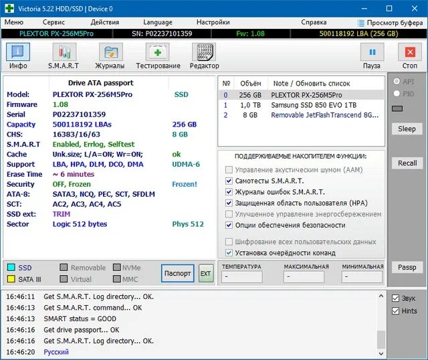Click the TRIM SSD ext value
This screenshot has height=360, width=428.
pyautogui.click(x=62, y=214)
